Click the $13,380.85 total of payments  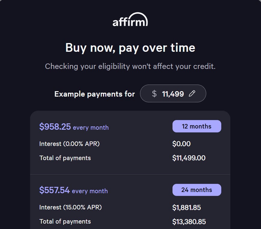point(189,222)
